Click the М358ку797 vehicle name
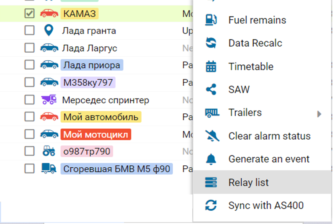Viewport: 333px width, 224px height. (x=88, y=82)
